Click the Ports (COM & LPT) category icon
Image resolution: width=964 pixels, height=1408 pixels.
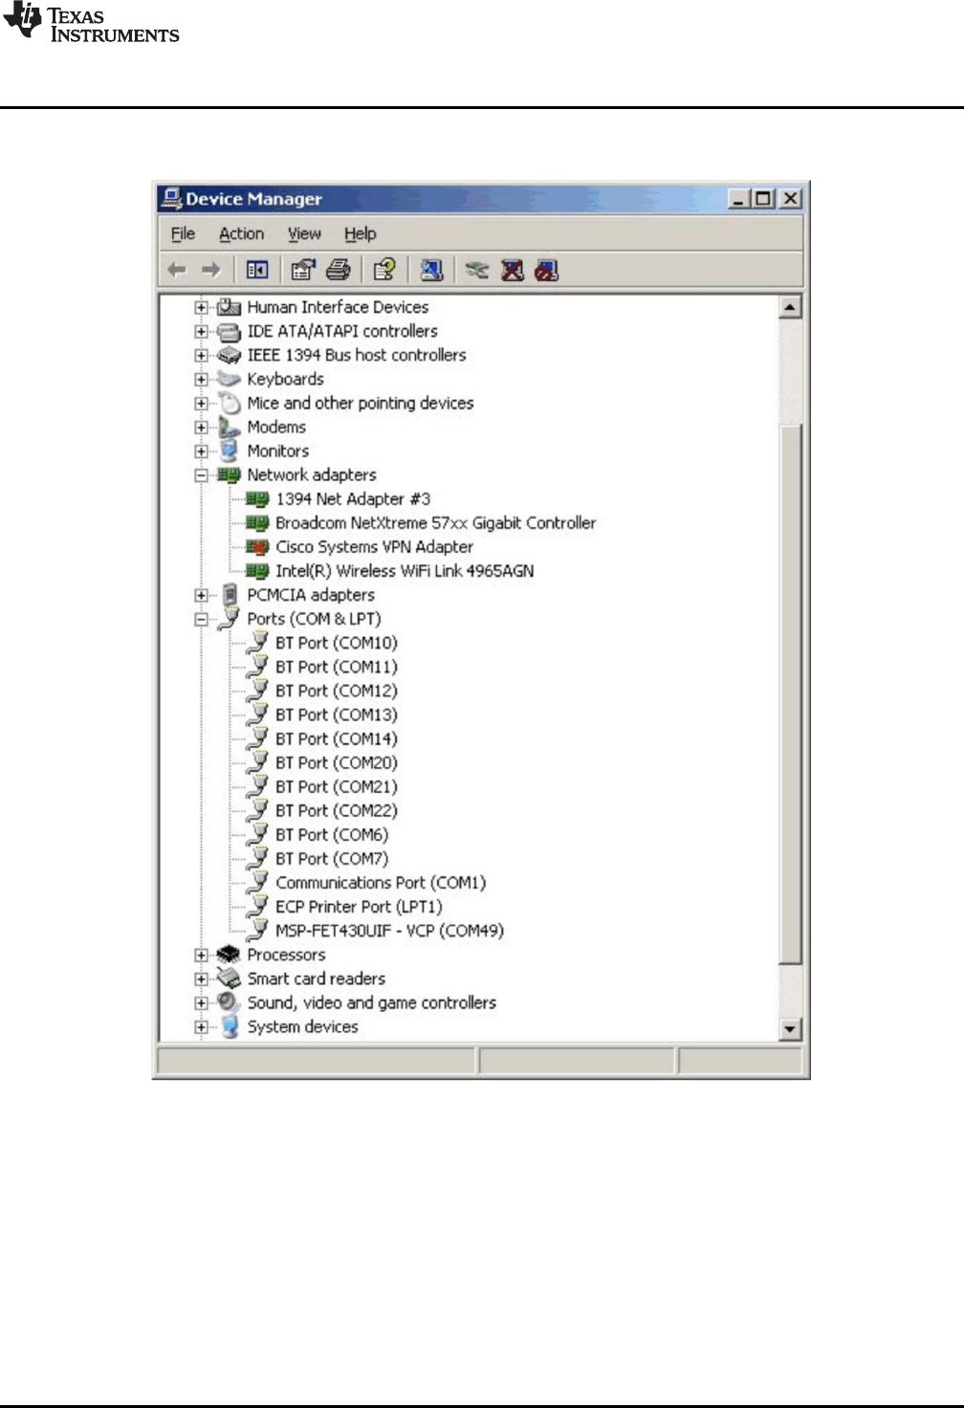click(229, 618)
